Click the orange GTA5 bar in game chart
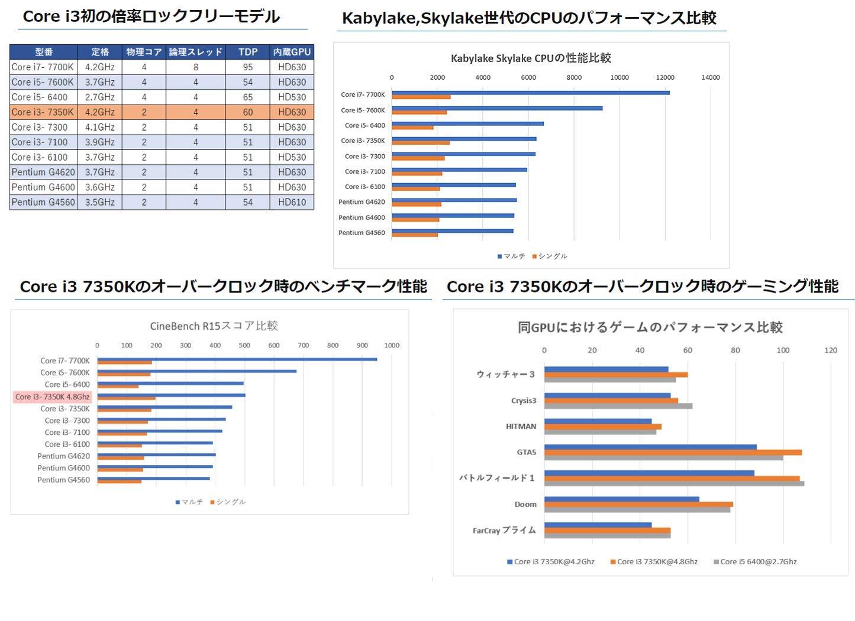855x621 pixels. pyautogui.click(x=673, y=453)
